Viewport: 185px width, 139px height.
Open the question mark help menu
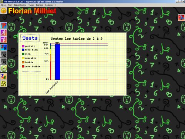click(56, 5)
